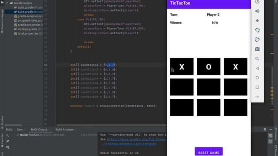Tap the emulator Overview square button
The height and width of the screenshot is (156, 278).
click(x=257, y=88)
